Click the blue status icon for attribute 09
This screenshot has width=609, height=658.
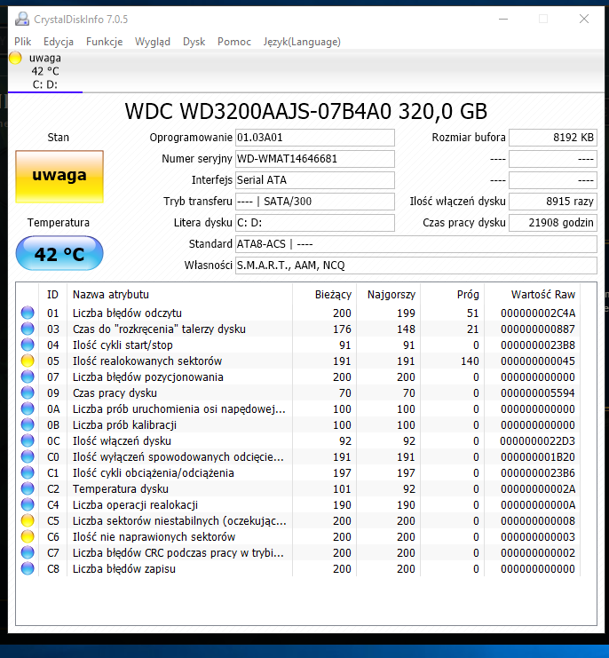click(x=28, y=392)
